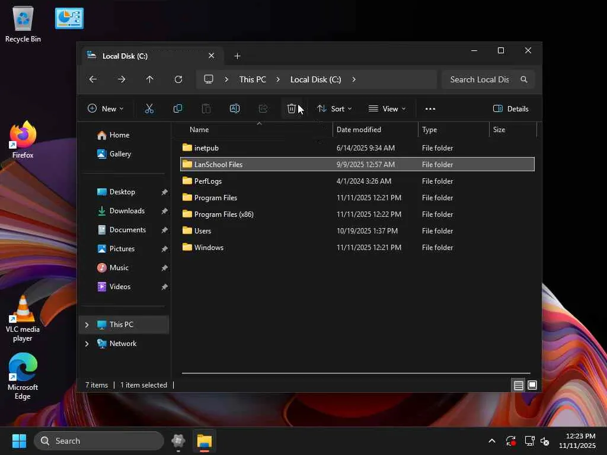Switch to details list view in status bar

tap(518, 385)
